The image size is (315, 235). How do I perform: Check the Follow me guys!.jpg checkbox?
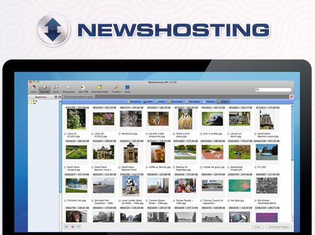pos(201,167)
